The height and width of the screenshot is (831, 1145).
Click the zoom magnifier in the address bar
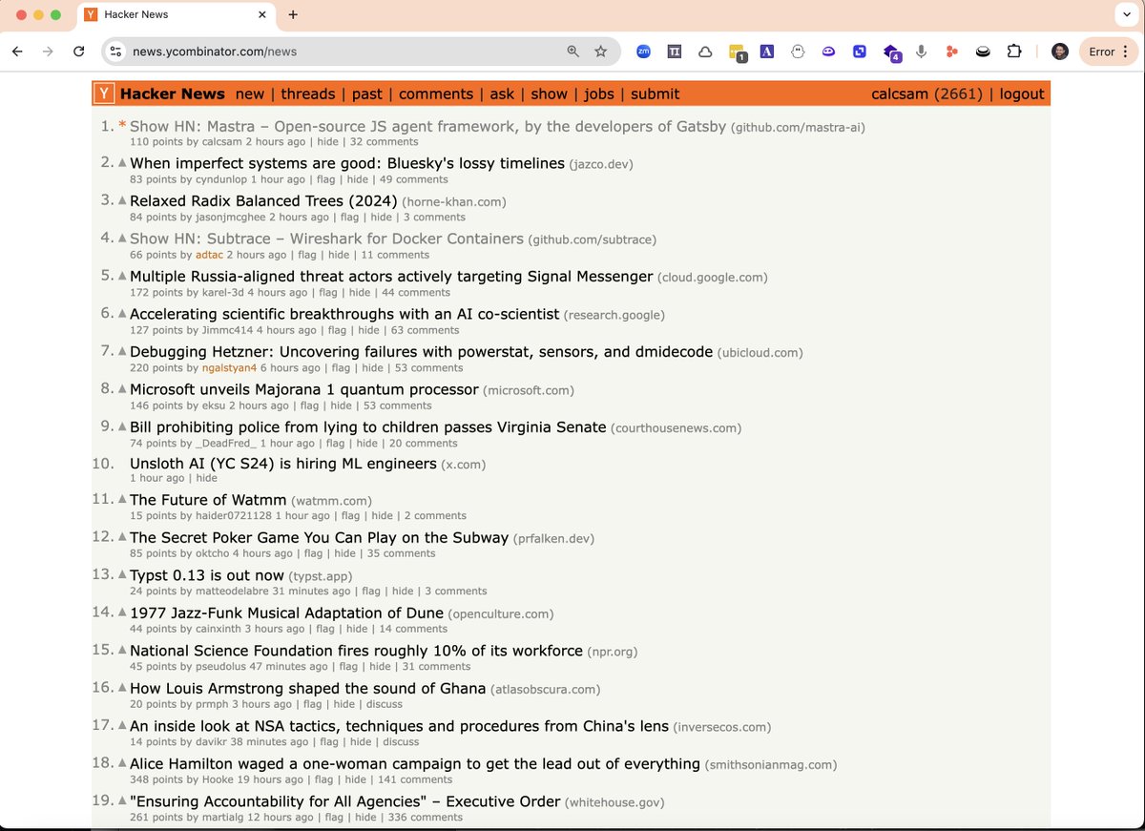[572, 52]
